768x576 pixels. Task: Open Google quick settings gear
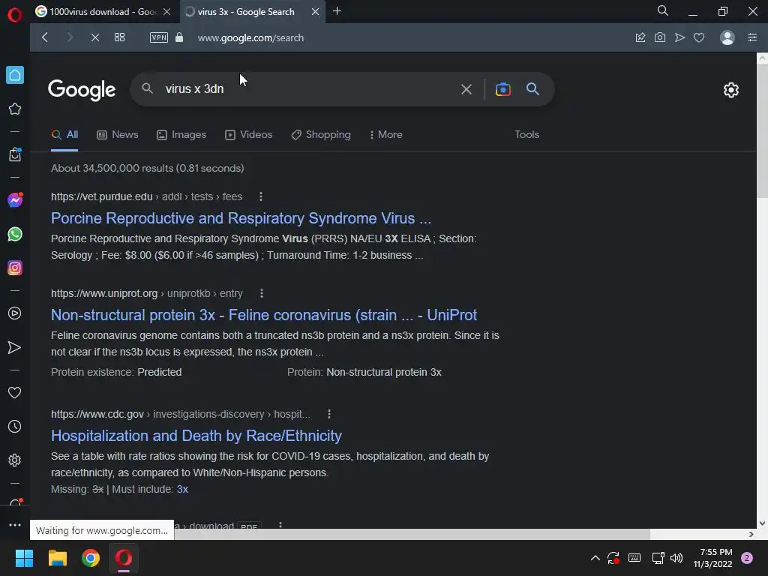pos(730,90)
